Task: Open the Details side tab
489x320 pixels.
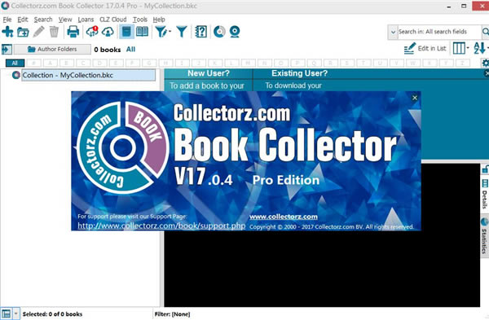Action: coord(485,195)
